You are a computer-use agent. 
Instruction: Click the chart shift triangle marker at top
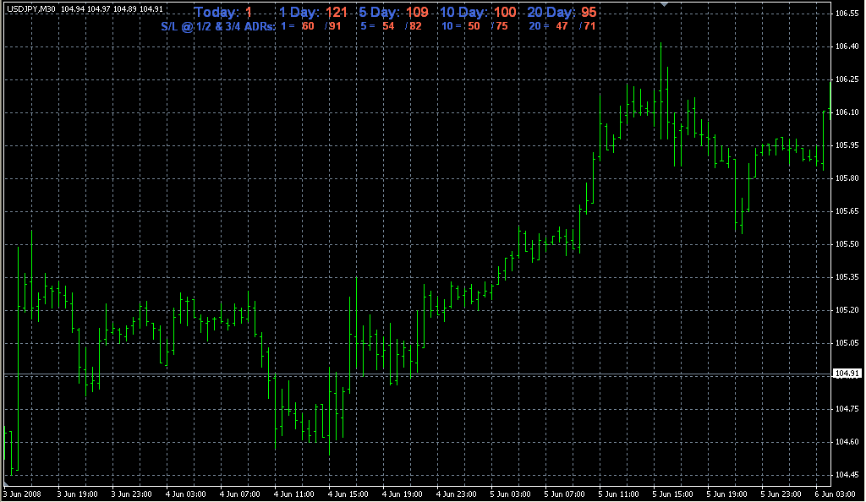(x=665, y=4)
